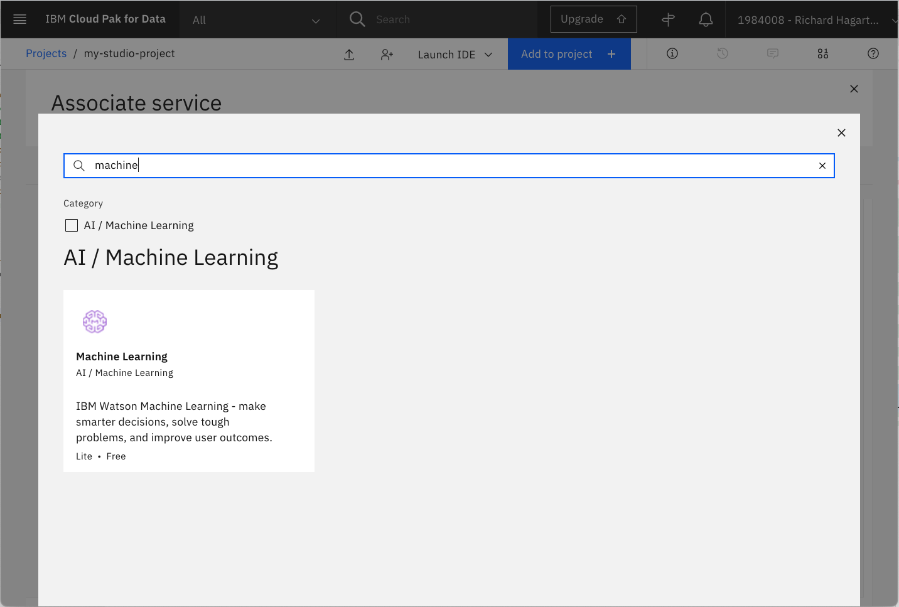The image size is (899, 607).
Task: Open the version history clock icon
Action: tap(723, 54)
